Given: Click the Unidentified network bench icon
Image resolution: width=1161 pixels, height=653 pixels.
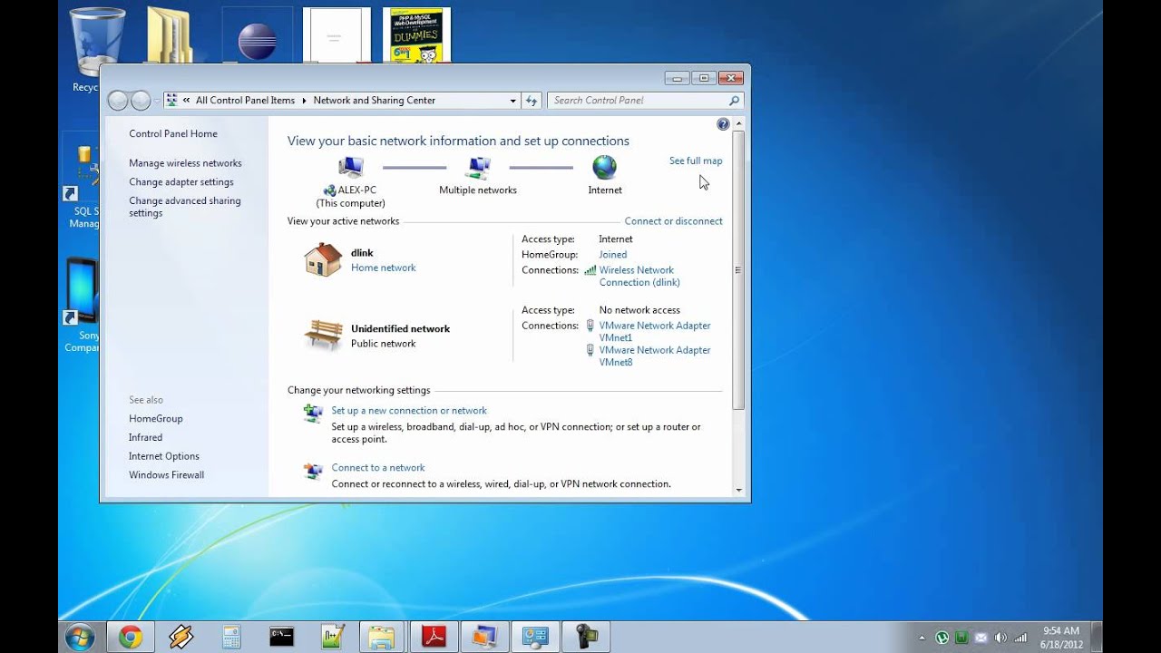Looking at the screenshot, I should pyautogui.click(x=323, y=336).
